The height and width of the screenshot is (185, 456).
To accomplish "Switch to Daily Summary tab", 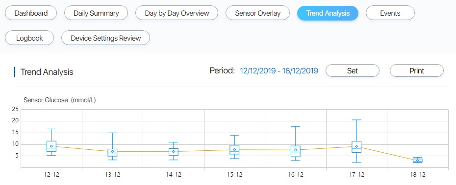I will 96,13.
